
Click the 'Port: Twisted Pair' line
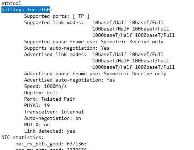[x=50, y=99]
